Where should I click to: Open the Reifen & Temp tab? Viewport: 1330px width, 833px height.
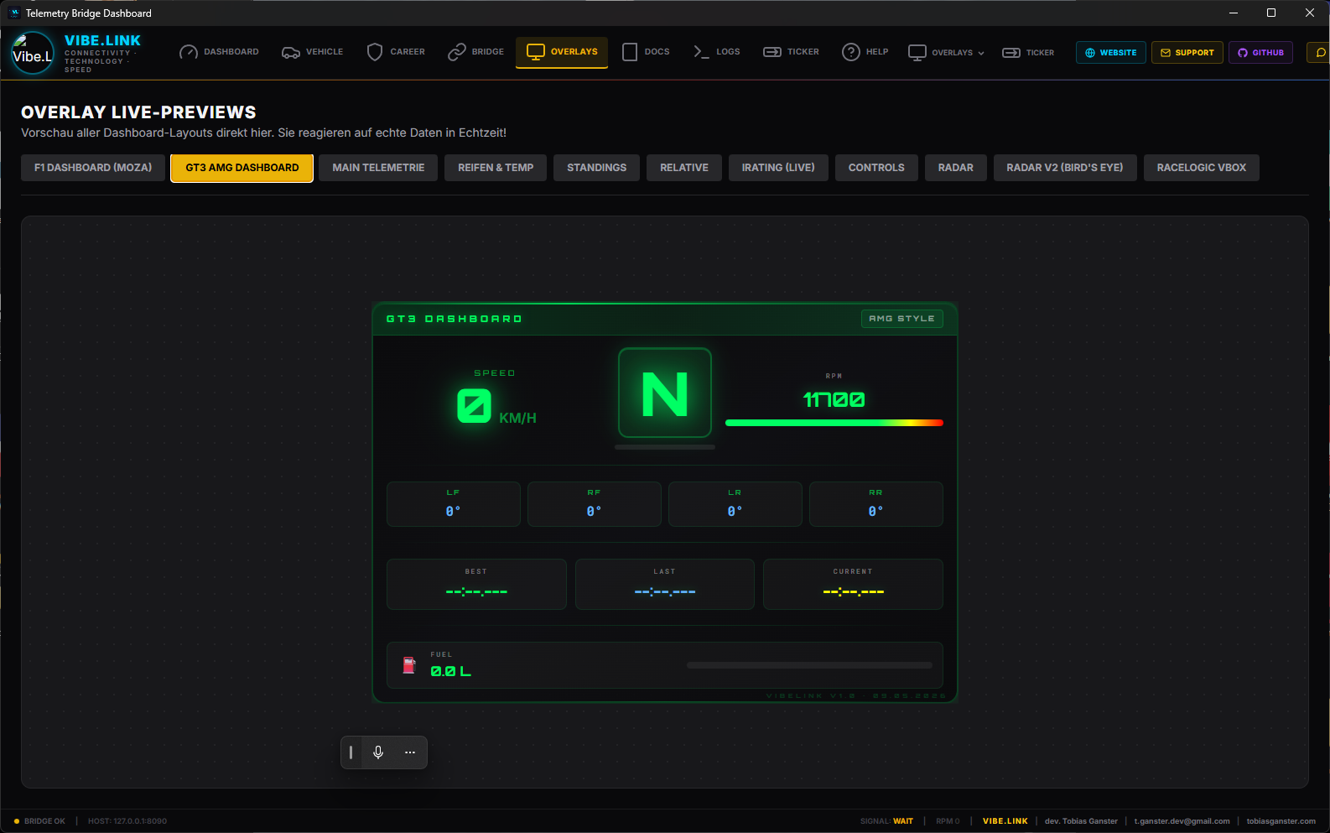click(x=496, y=168)
